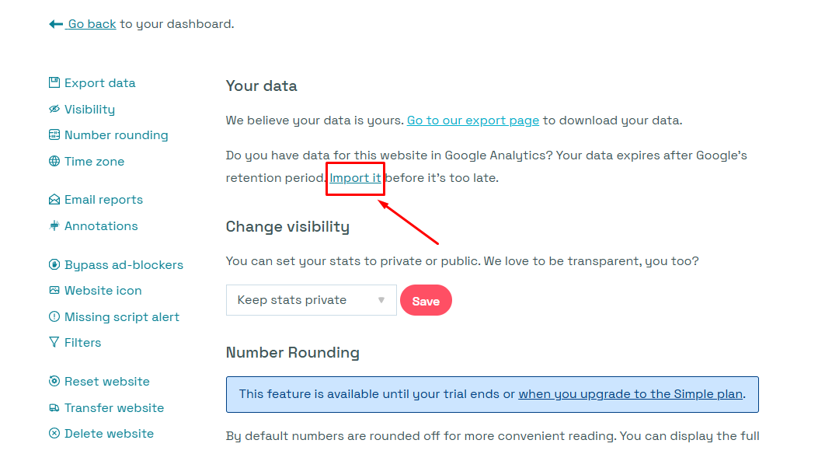Click the Time zone globe icon
Screen dimensions: 839x454
[x=54, y=161]
